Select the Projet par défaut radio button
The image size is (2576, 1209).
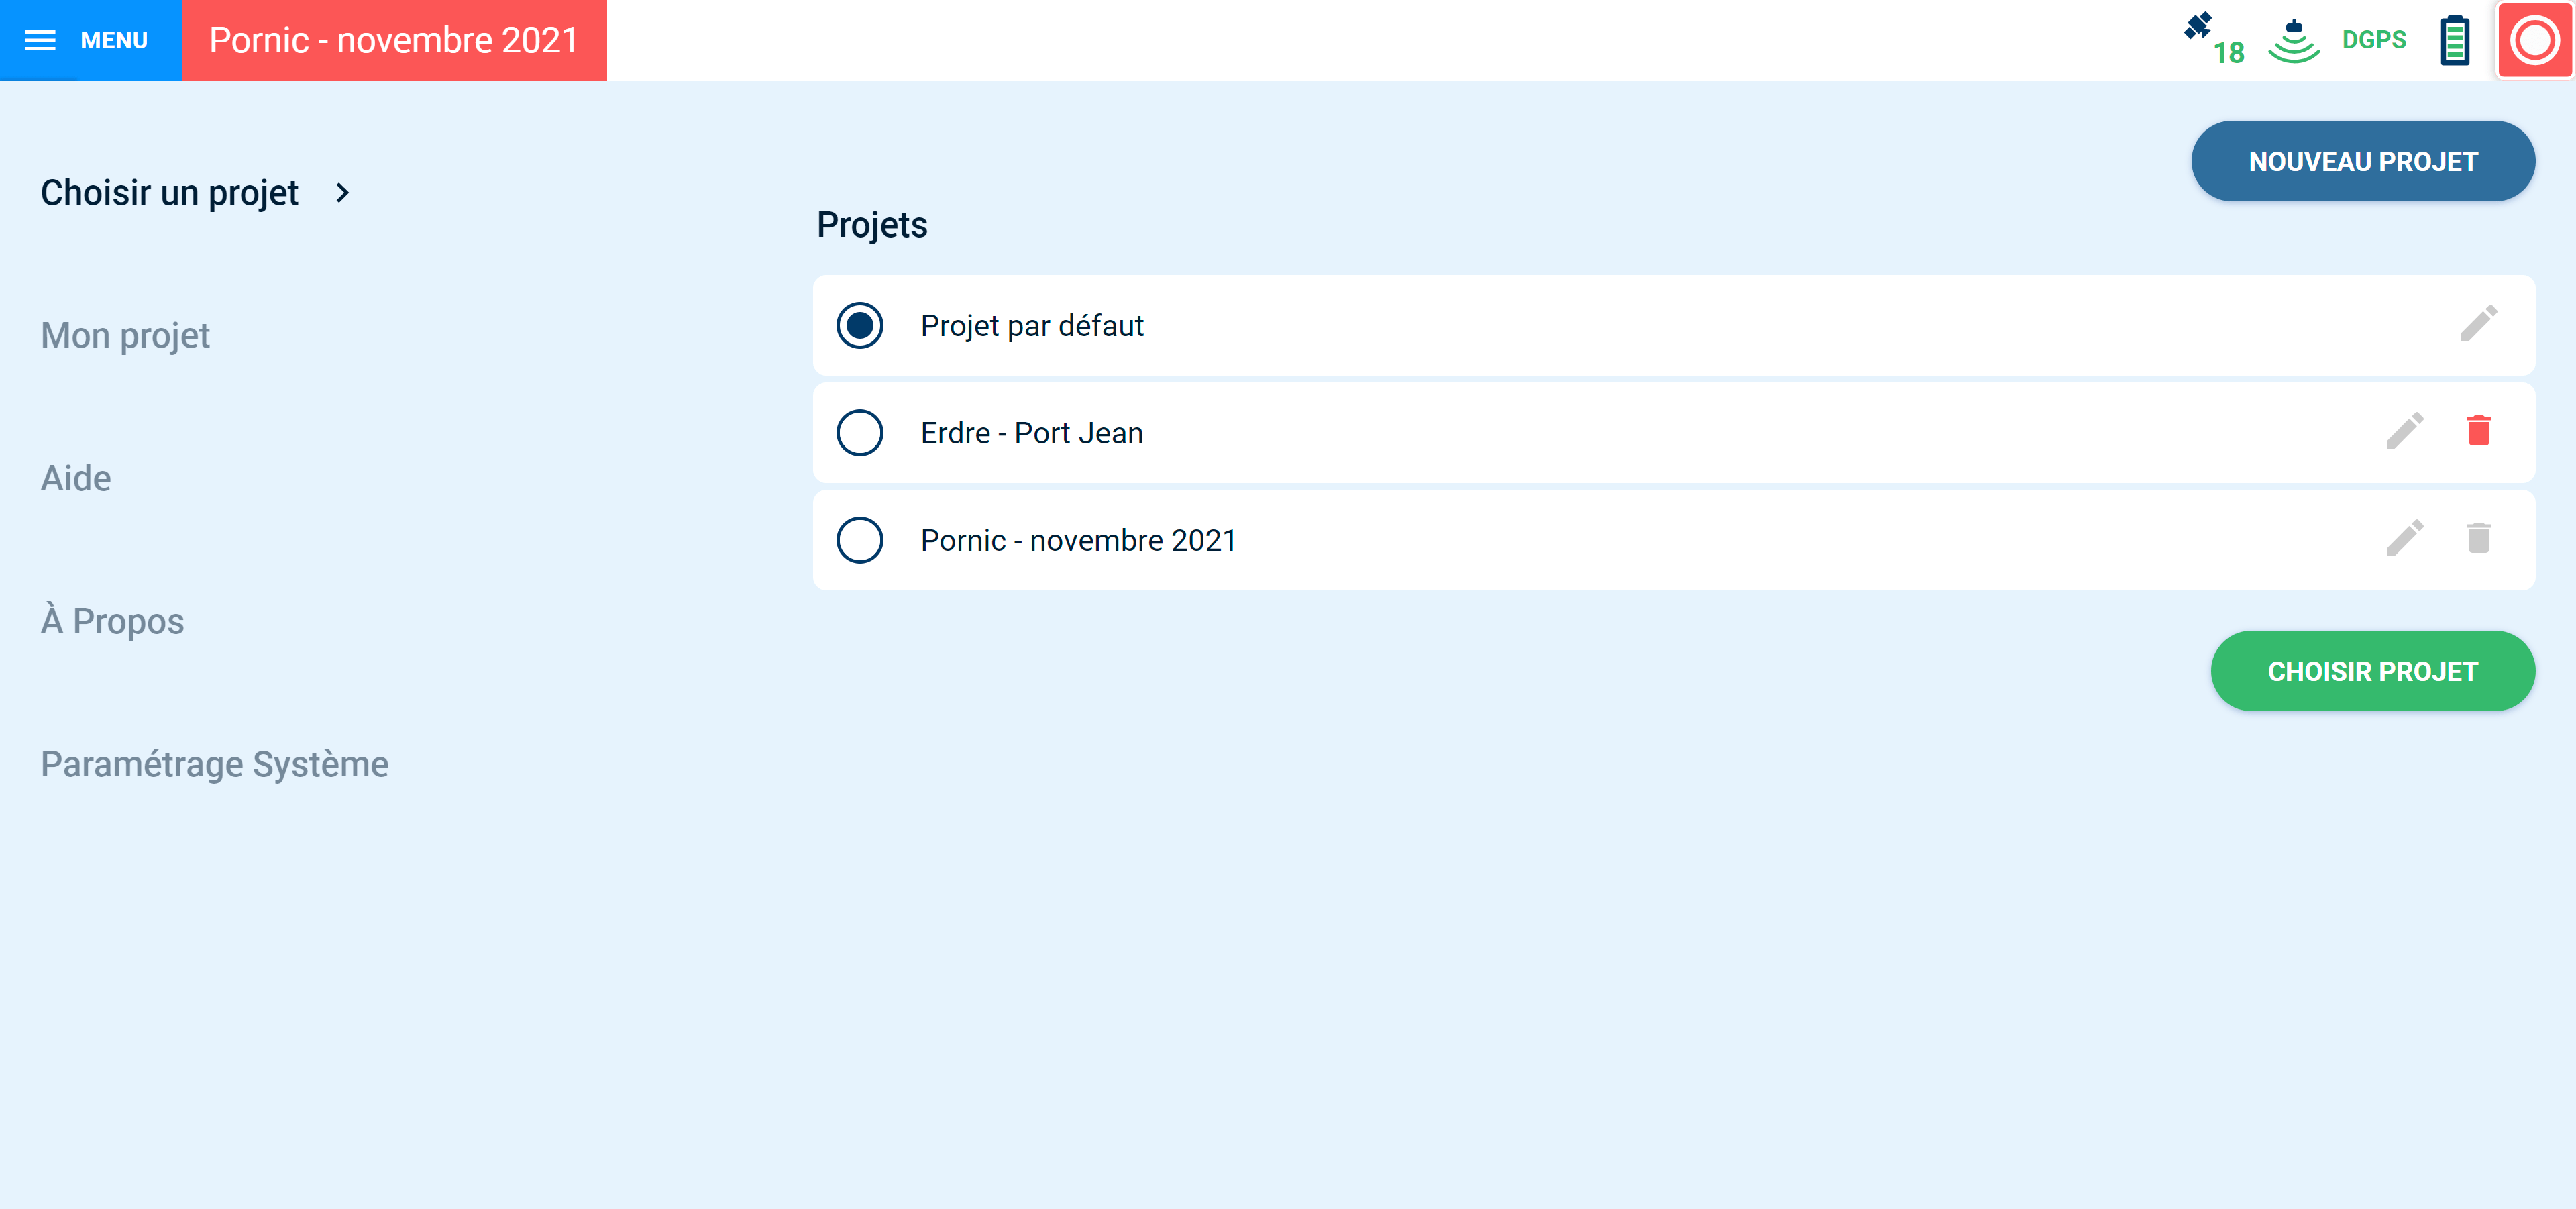click(859, 326)
